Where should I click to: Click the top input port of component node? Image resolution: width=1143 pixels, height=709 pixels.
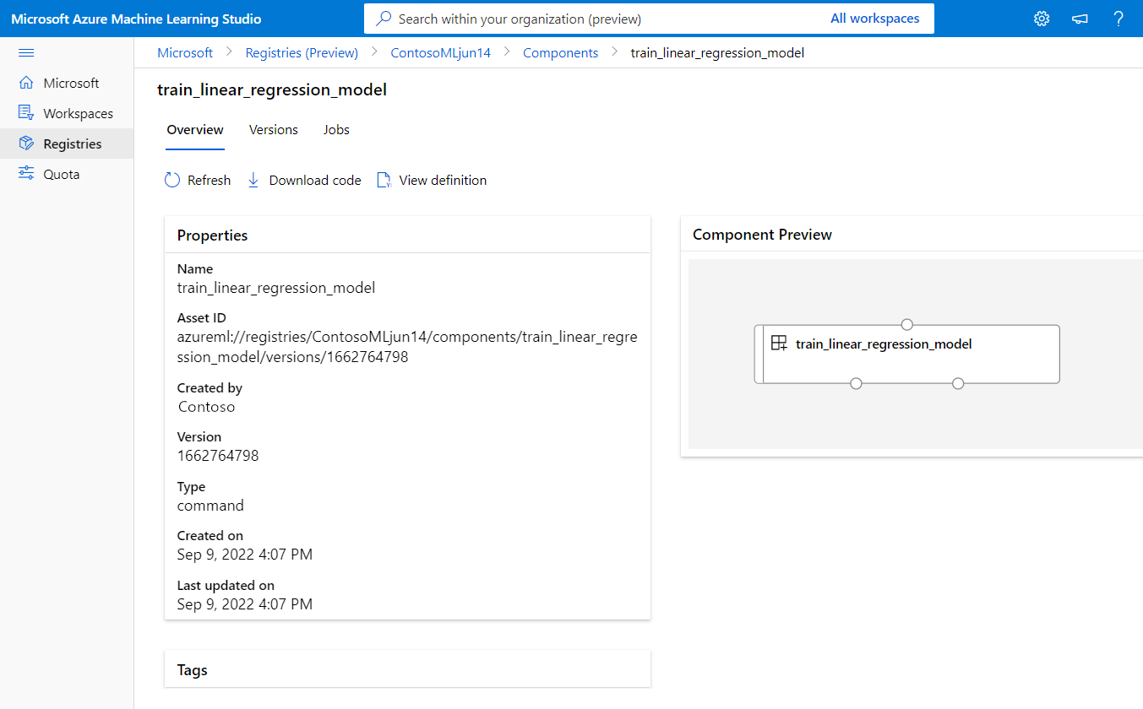(x=907, y=324)
